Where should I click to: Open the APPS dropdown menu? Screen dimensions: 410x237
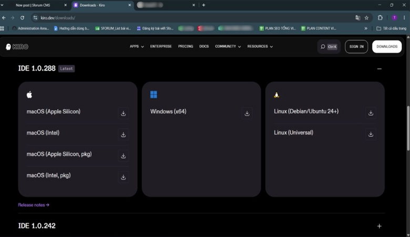tap(137, 46)
